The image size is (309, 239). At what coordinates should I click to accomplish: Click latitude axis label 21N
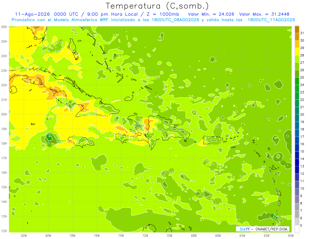4,100
